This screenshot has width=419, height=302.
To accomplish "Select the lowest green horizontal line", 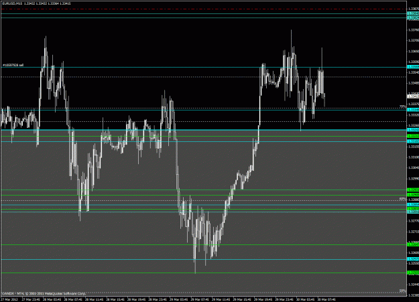I will [x=203, y=273].
